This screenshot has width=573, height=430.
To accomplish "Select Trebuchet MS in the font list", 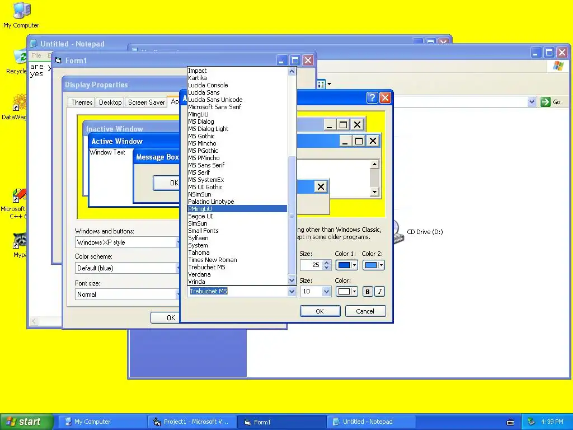I will (x=237, y=267).
